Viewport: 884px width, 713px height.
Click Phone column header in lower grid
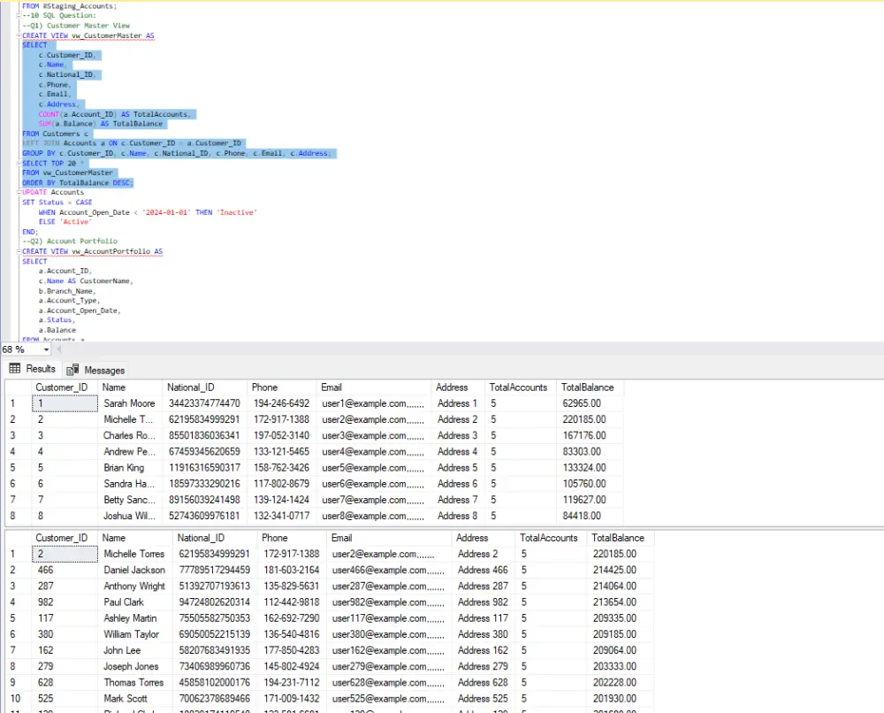292,538
